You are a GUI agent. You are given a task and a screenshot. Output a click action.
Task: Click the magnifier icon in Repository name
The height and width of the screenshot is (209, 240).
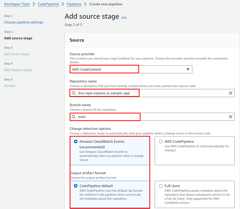(x=74, y=93)
